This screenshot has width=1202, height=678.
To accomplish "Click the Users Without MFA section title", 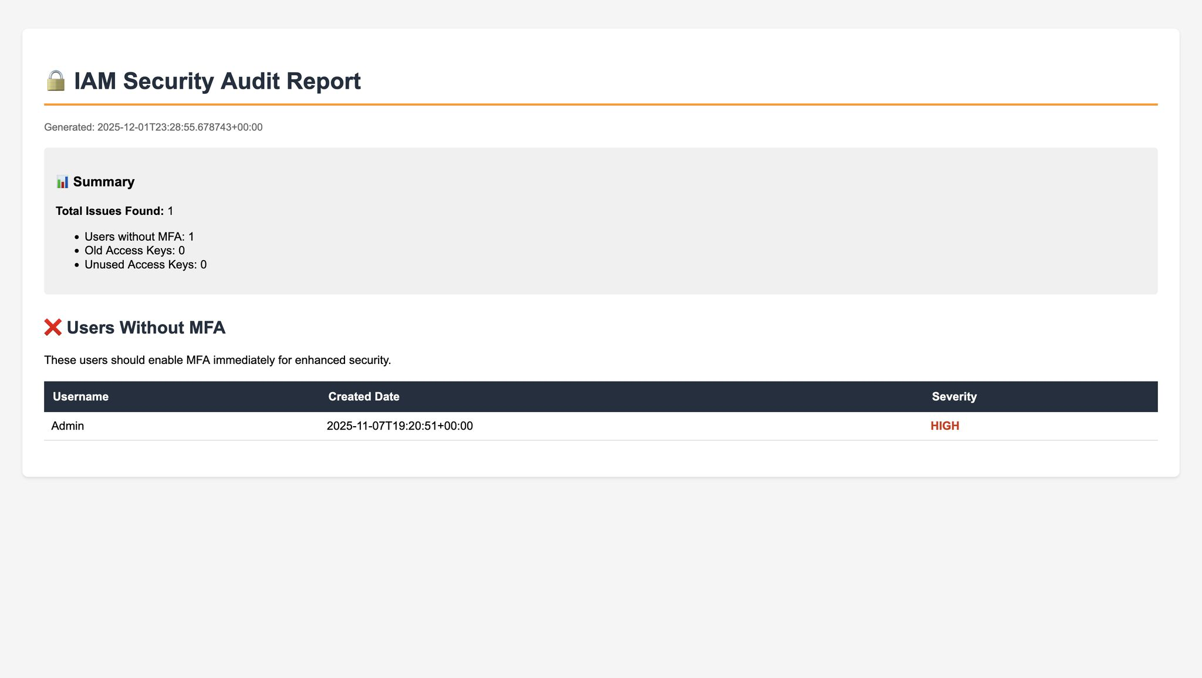I will [x=146, y=327].
